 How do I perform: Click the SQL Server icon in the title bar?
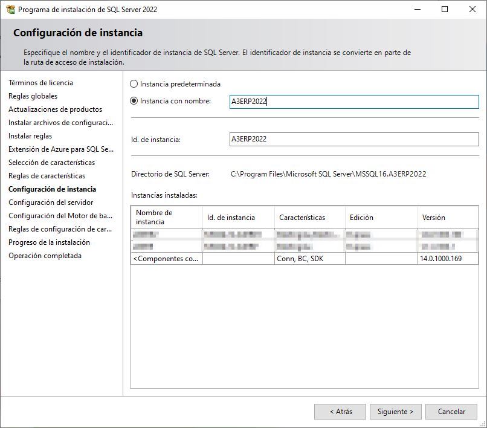pyautogui.click(x=11, y=9)
